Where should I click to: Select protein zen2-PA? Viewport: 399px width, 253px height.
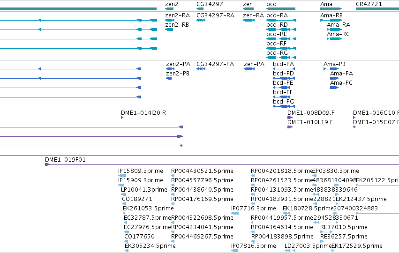coord(170,69)
